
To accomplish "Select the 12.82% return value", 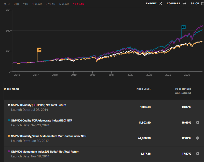I will pyautogui.click(x=186, y=138).
